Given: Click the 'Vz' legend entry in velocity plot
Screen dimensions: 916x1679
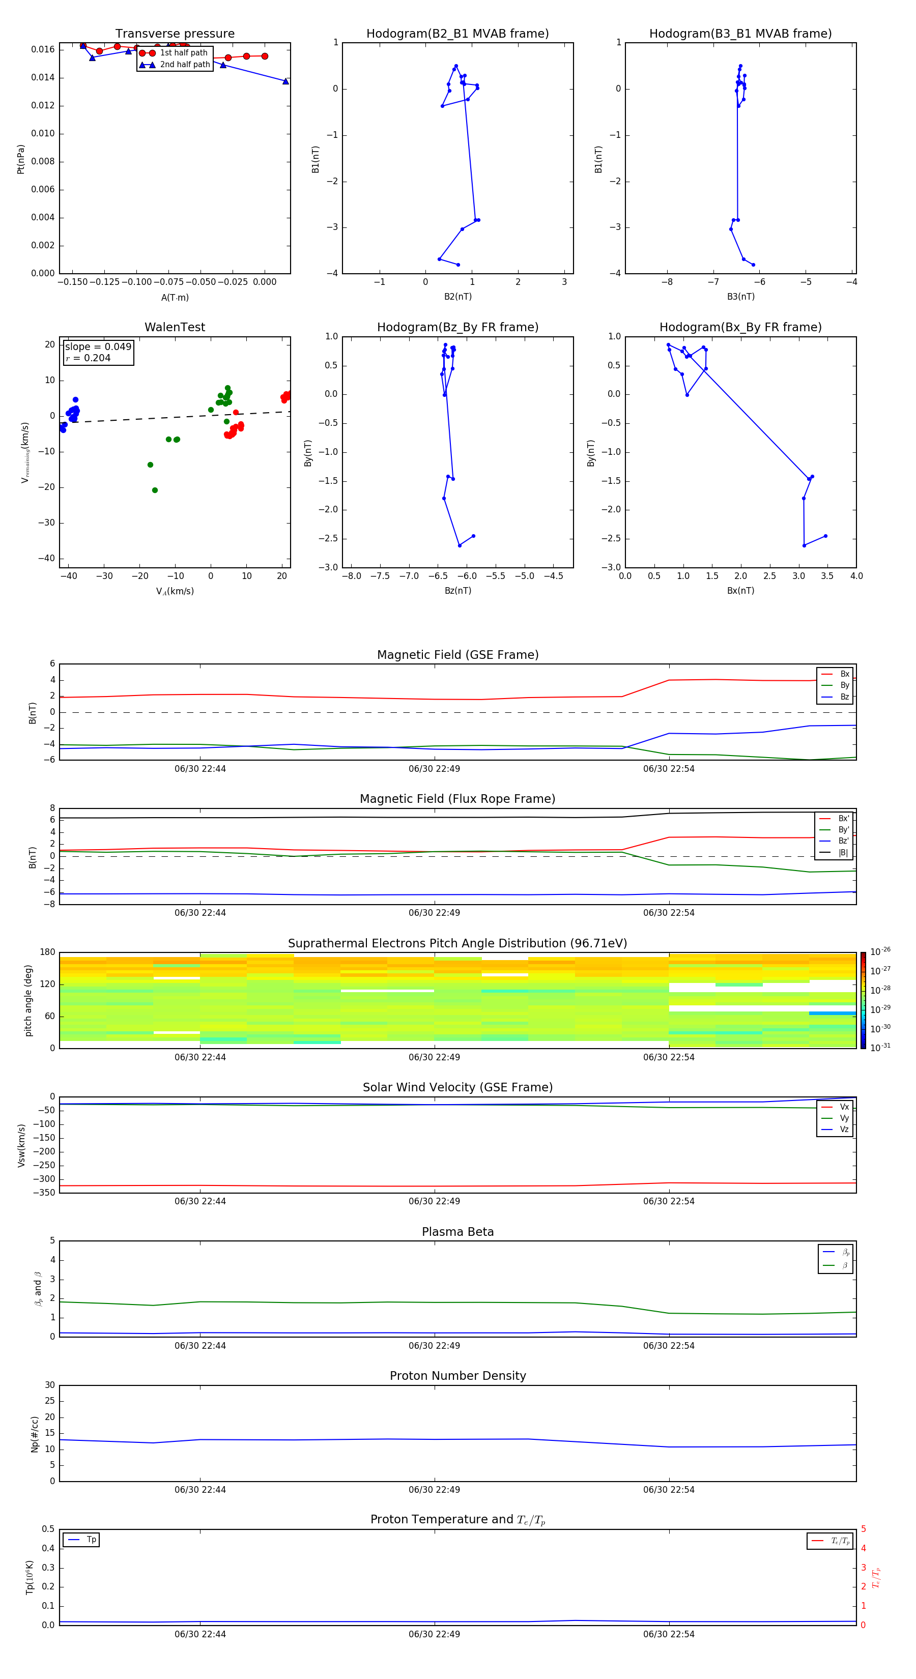Looking at the screenshot, I should [835, 1130].
